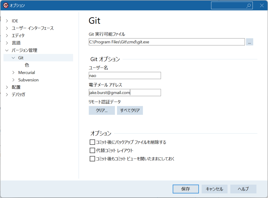Click the '保存' save button
Image resolution: width=268 pixels, height=198 pixels.
point(186,189)
